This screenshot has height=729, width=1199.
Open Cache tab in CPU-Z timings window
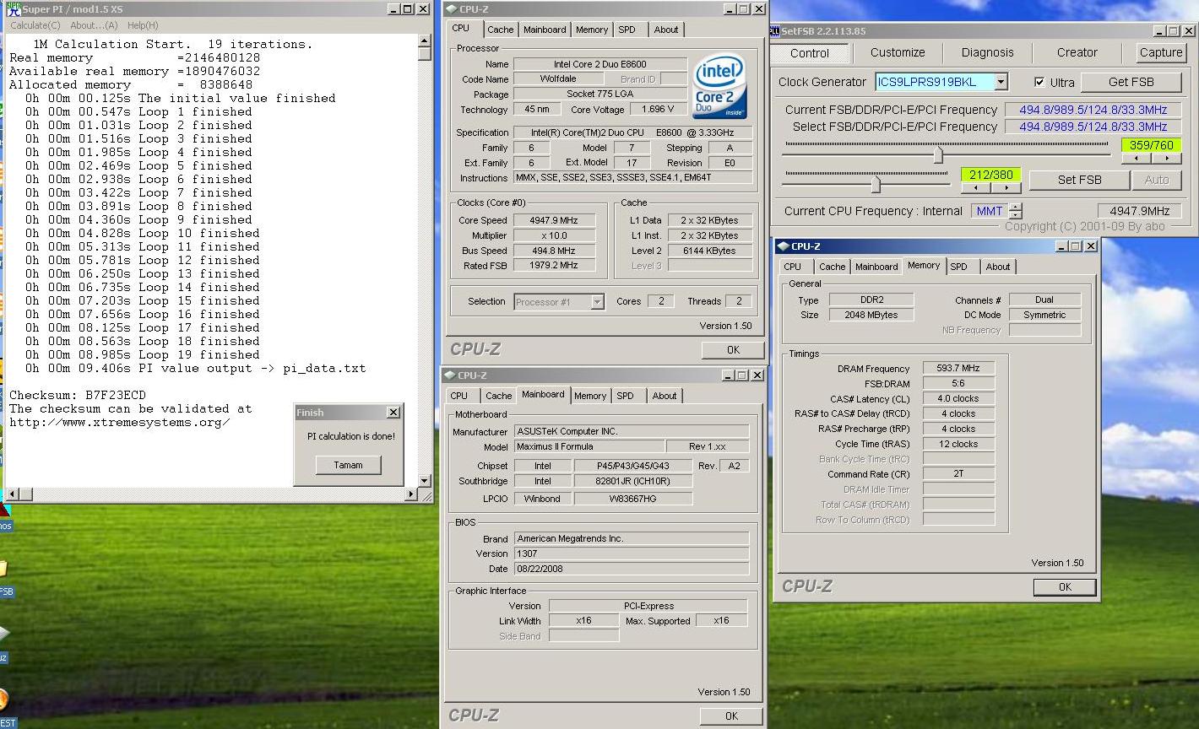(x=832, y=267)
